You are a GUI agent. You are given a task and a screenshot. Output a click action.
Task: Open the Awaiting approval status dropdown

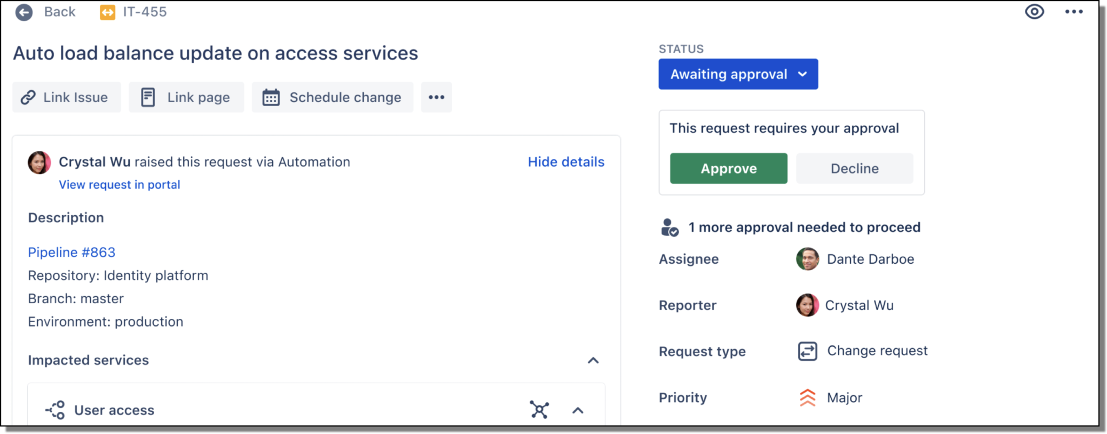[738, 74]
